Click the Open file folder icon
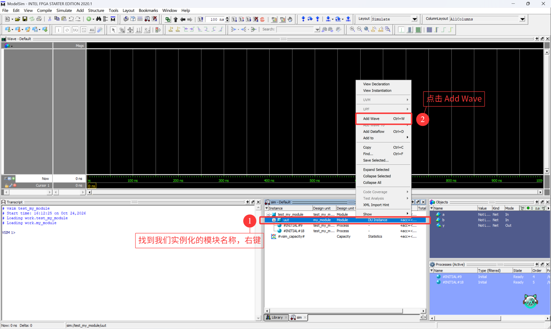Screen dimensions: 551x329 point(17,19)
